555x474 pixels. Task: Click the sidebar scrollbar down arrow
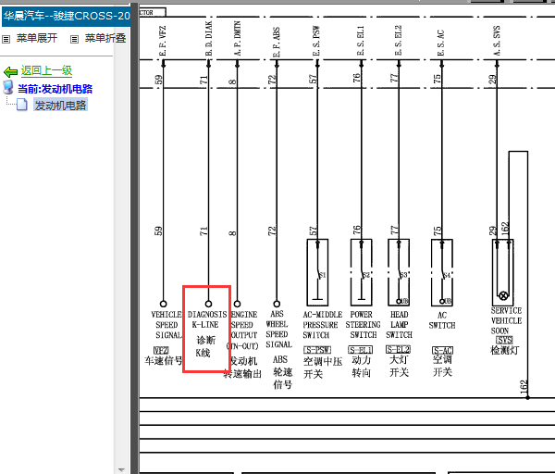click(x=122, y=469)
